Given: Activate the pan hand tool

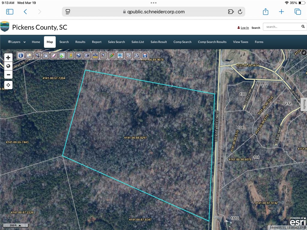Looking at the screenshot, I should coord(45,55).
